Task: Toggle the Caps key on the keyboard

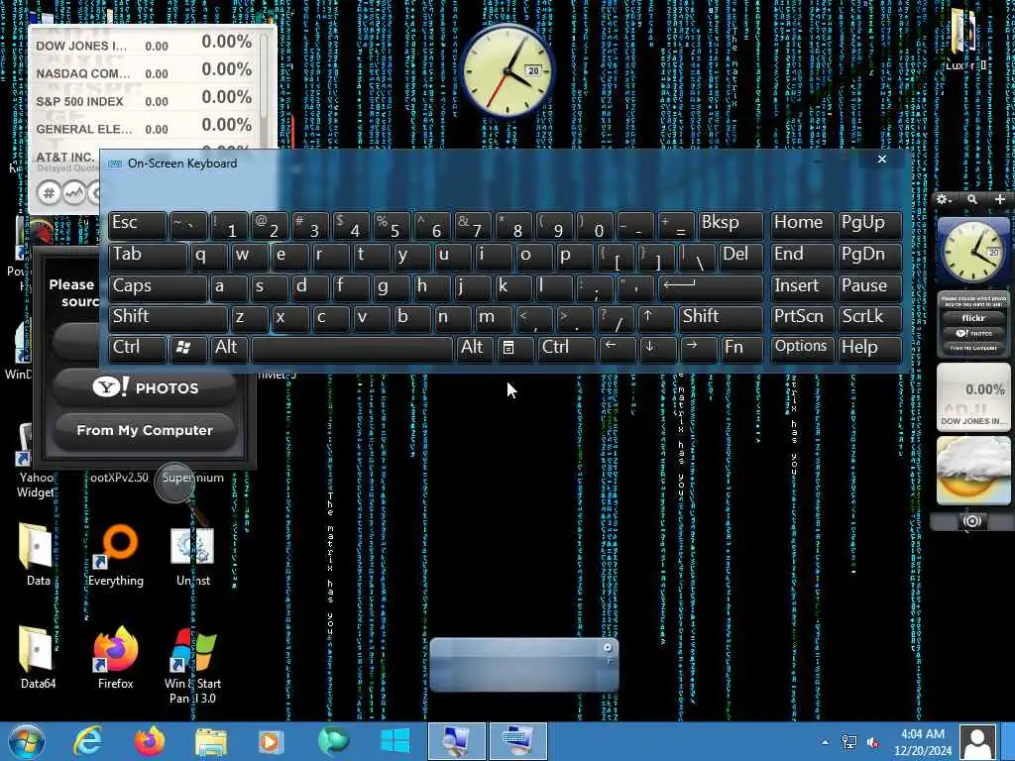Action: point(158,286)
